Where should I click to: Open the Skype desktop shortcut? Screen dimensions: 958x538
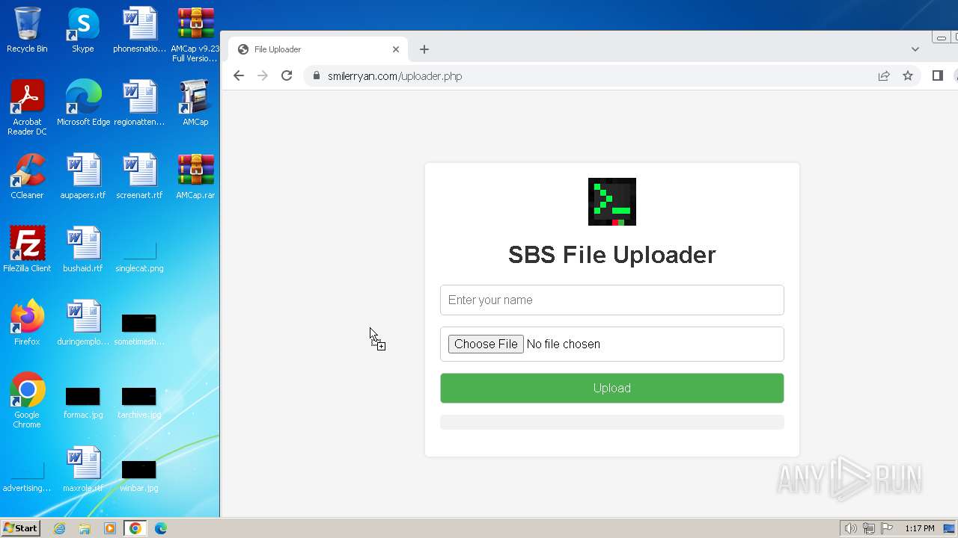[x=82, y=30]
